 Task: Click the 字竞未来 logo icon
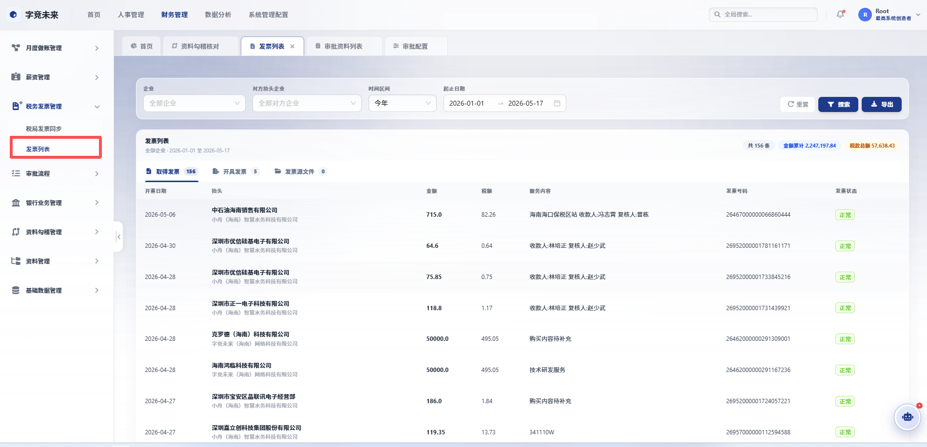coord(13,15)
